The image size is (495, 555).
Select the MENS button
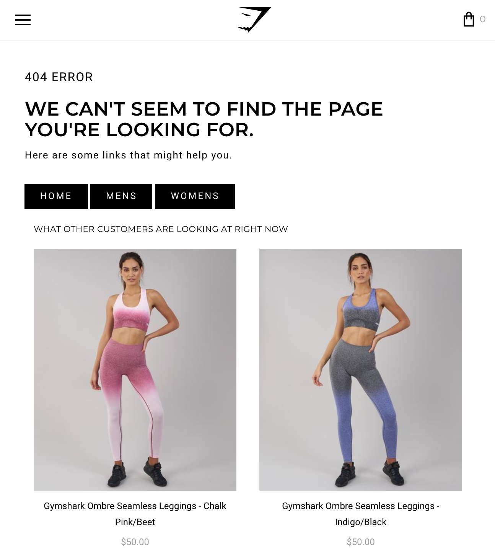click(x=121, y=196)
